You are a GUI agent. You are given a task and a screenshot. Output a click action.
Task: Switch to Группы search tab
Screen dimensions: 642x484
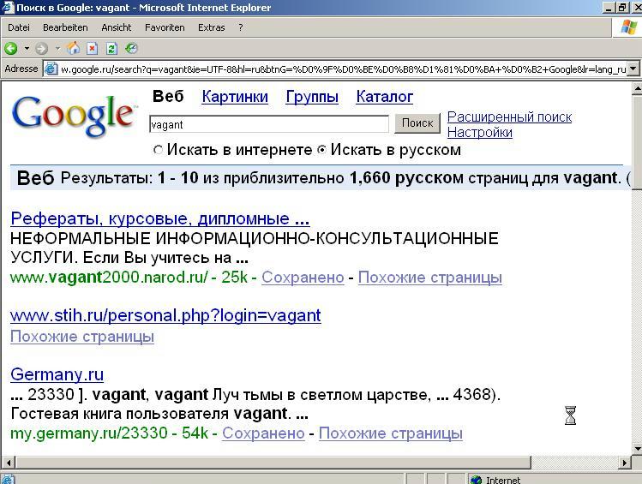coord(312,97)
